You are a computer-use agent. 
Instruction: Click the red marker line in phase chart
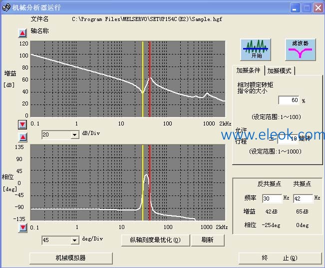(149, 182)
